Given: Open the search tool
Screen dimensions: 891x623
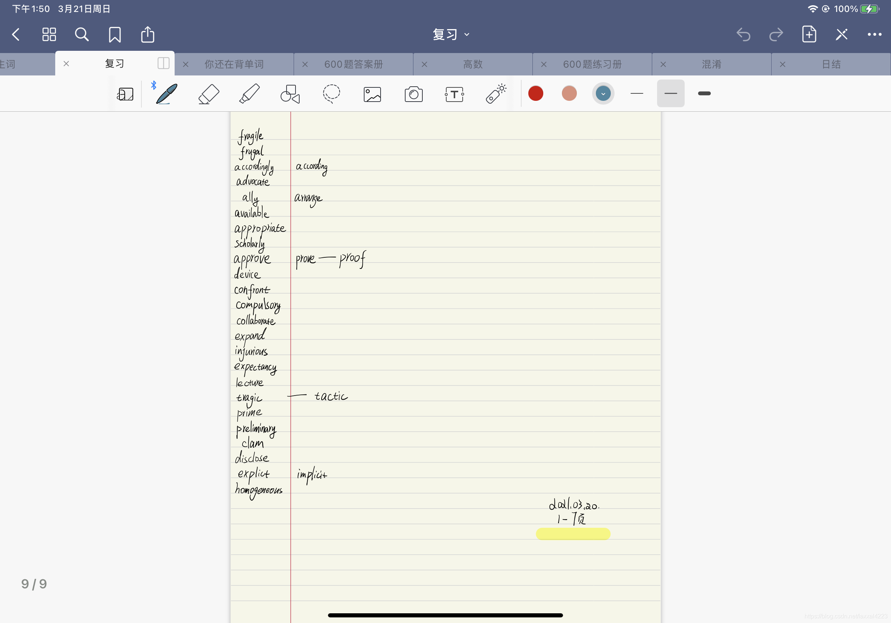Looking at the screenshot, I should pos(82,35).
